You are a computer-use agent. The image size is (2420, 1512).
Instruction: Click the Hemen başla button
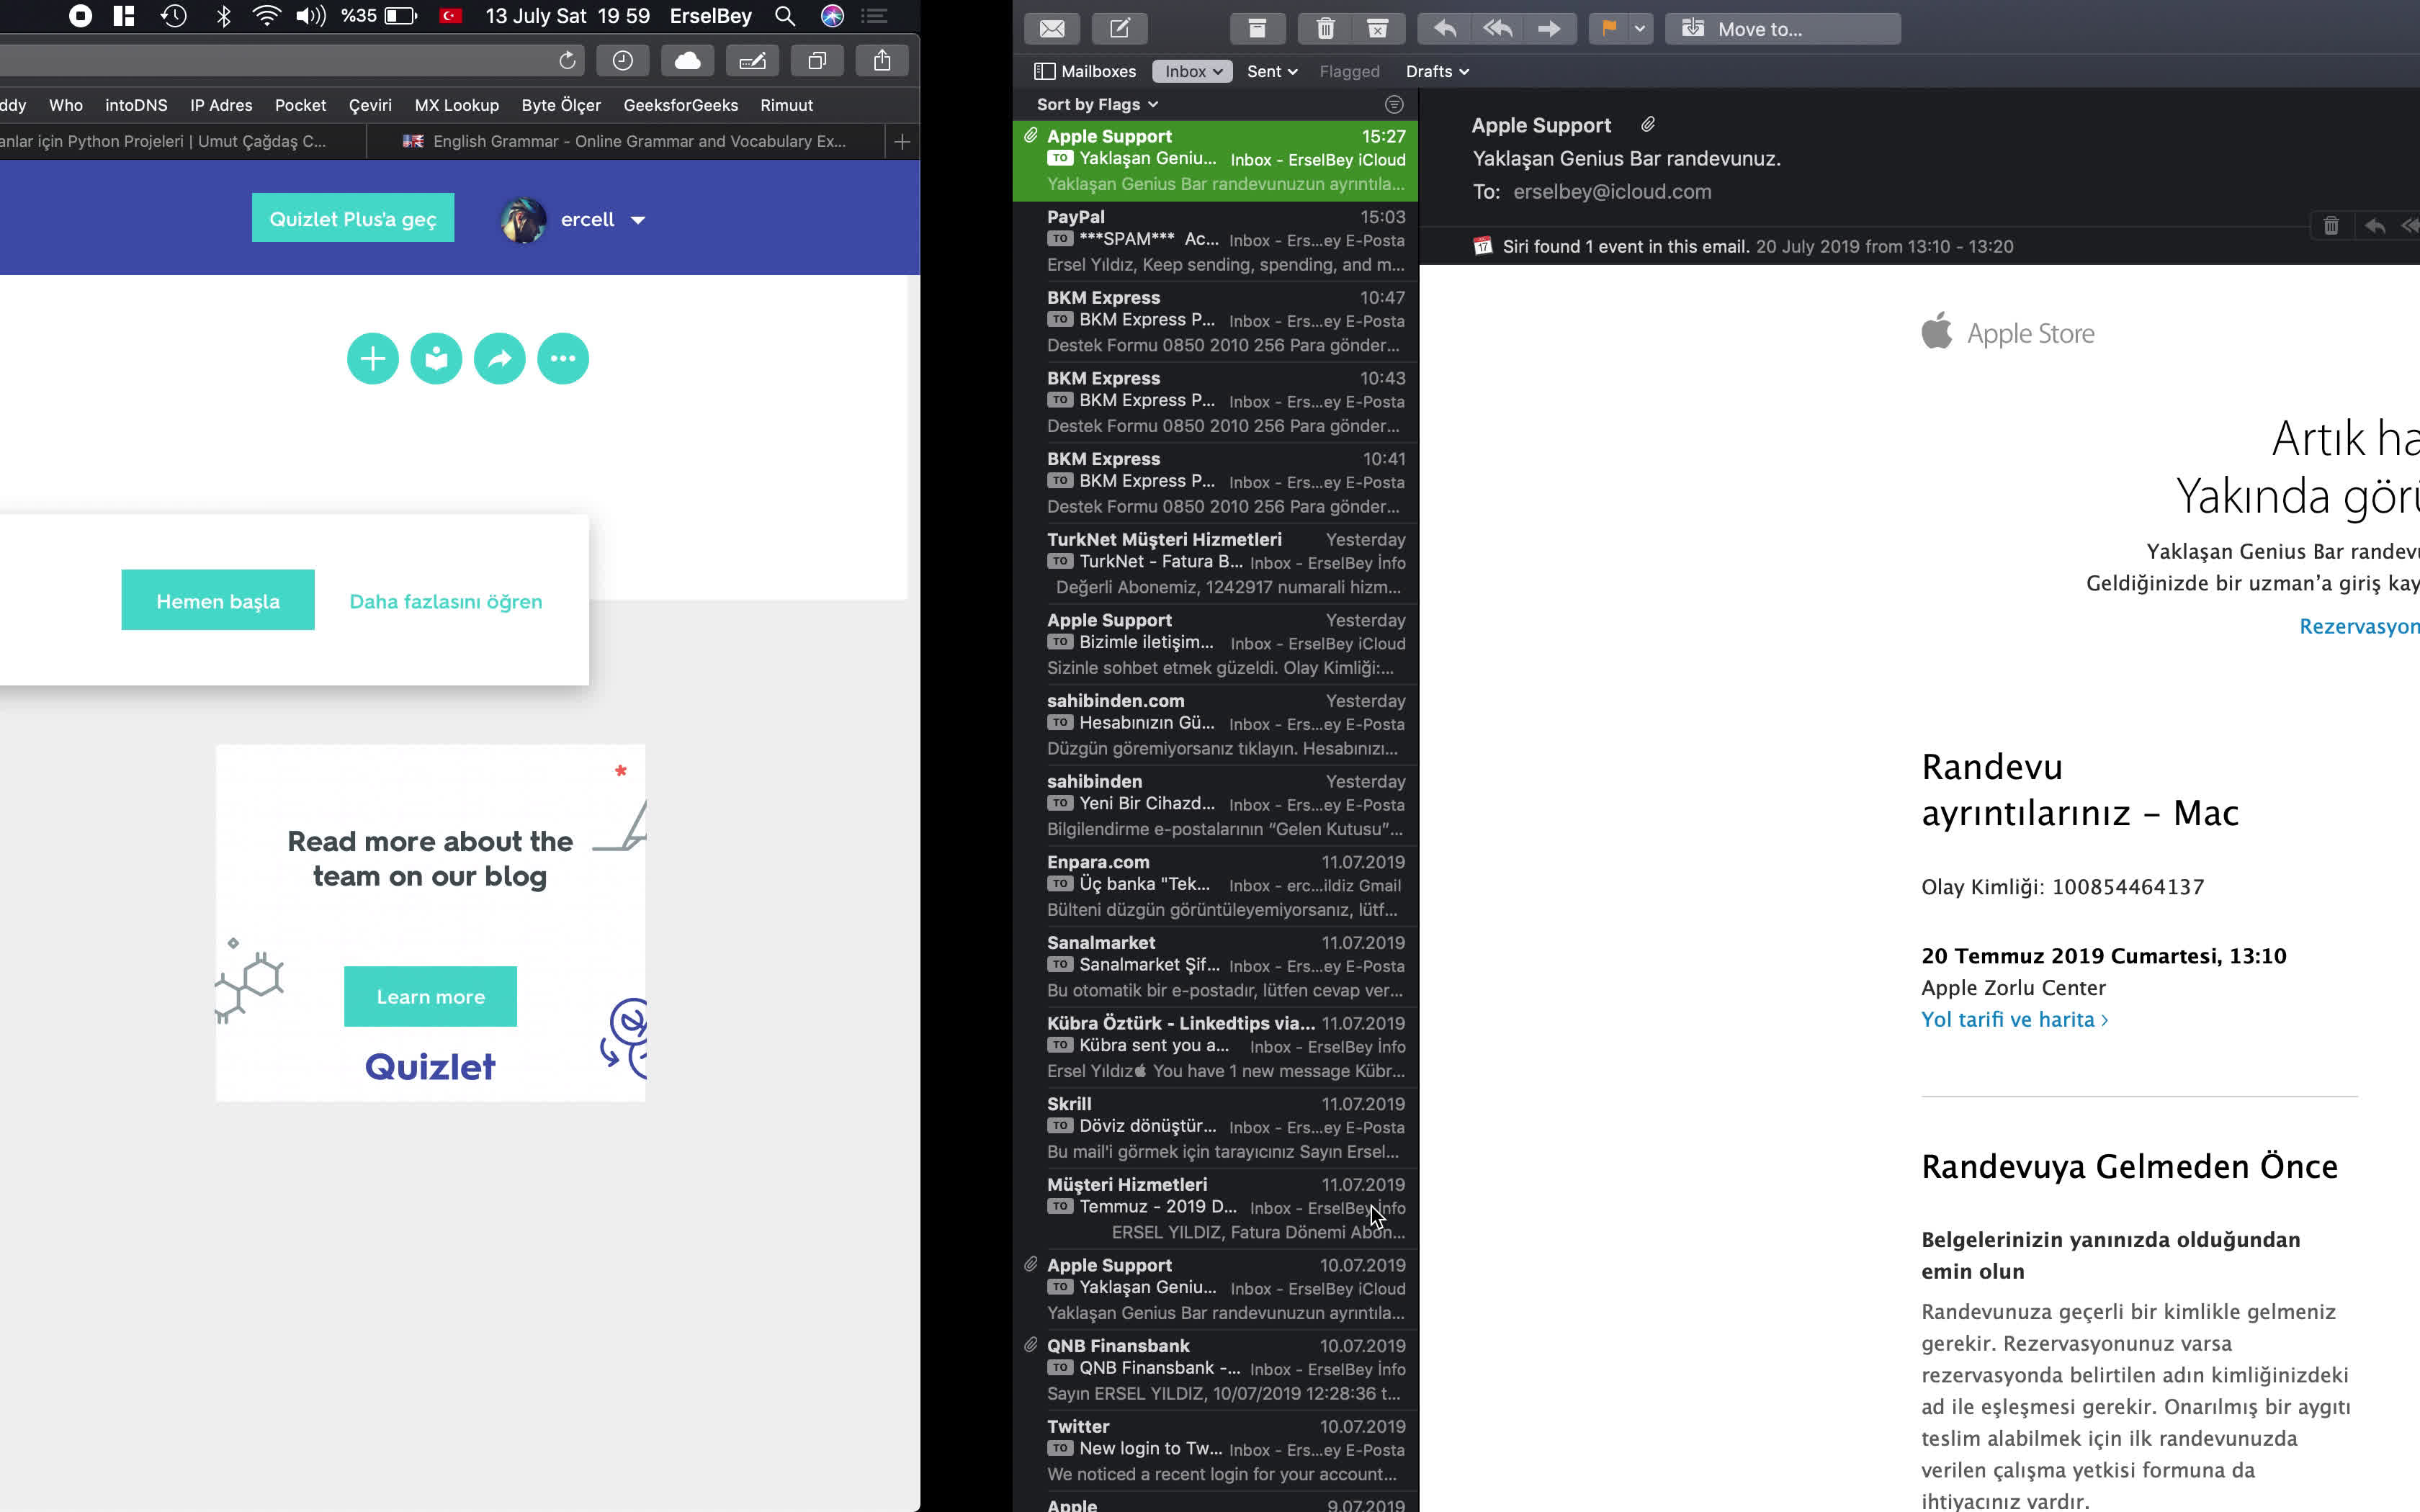218,601
